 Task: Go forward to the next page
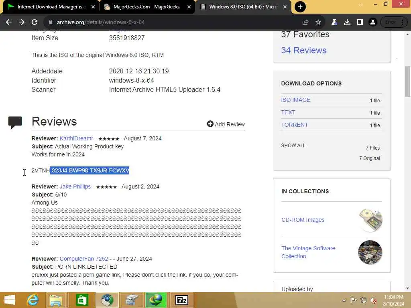point(22,22)
